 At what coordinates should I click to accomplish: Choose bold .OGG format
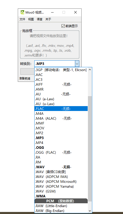pyautogui.click(x=61, y=148)
